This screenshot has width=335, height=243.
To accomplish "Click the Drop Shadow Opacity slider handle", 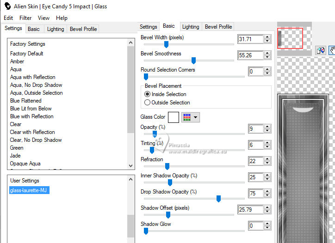I will 218,199.
